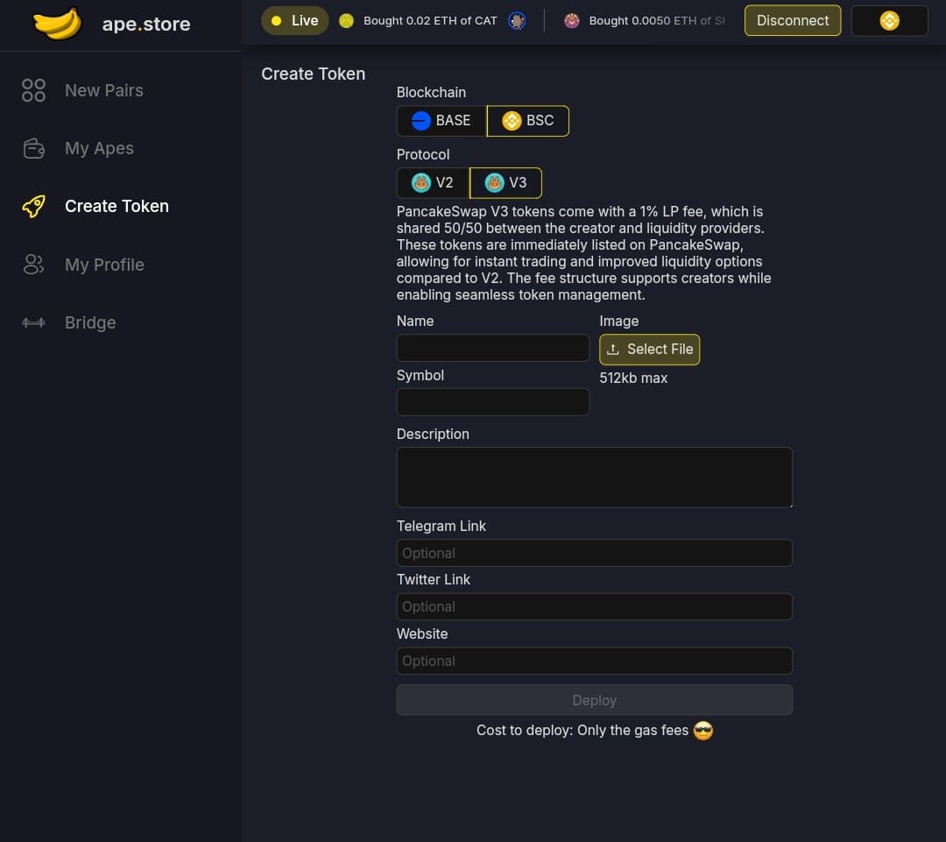The width and height of the screenshot is (946, 842).
Task: Focus the Telegram Link optional field
Action: [x=594, y=553]
